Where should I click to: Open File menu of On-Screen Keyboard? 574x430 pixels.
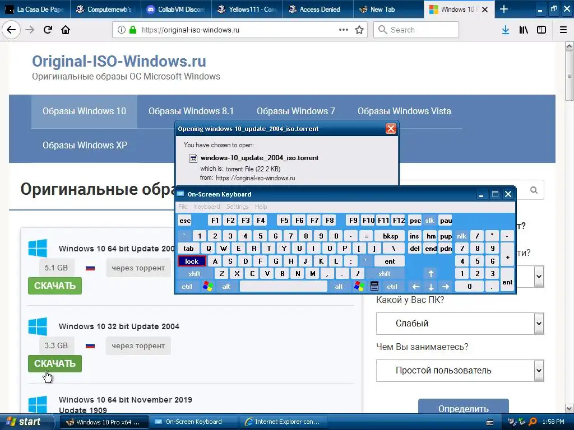183,207
